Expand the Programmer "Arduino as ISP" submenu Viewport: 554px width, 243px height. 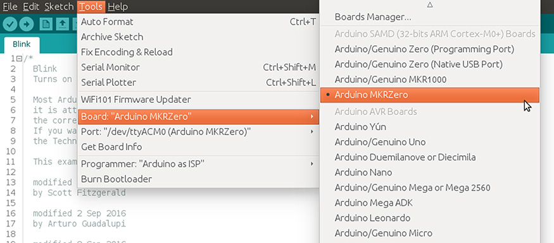click(198, 163)
